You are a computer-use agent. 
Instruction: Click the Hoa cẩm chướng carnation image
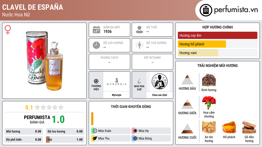coord(209,103)
